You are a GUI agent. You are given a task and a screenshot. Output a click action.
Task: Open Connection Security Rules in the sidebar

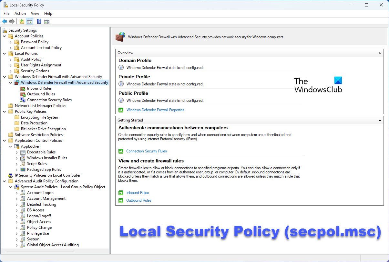[49, 100]
